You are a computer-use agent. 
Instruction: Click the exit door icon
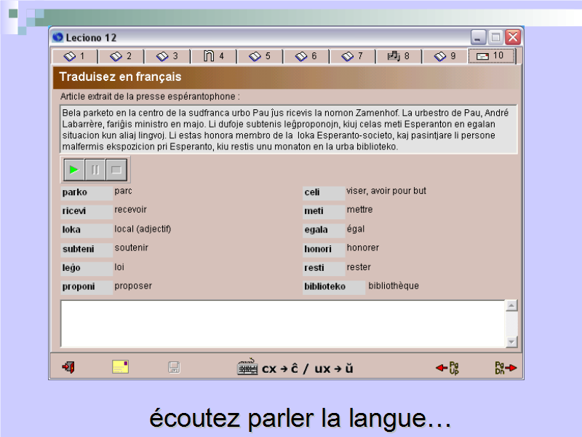point(68,367)
